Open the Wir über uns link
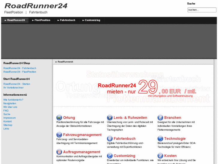Viewport: 218px width, 164px height. pyautogui.click(x=10, y=107)
